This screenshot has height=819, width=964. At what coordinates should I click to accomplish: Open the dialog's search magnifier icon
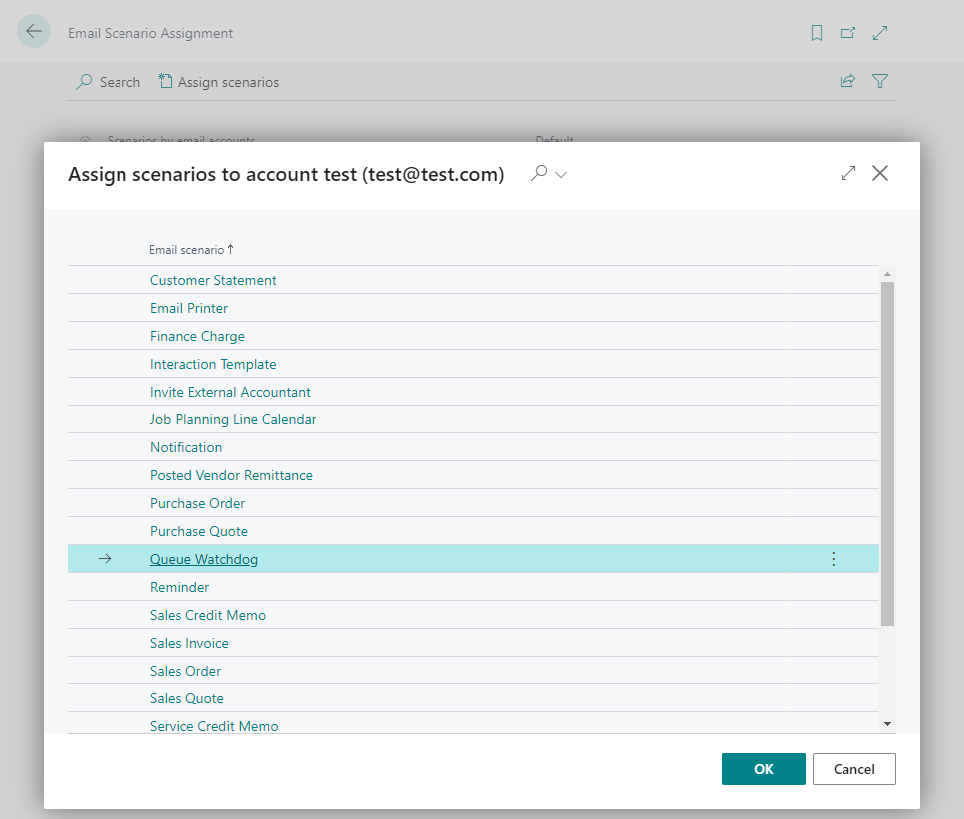538,173
